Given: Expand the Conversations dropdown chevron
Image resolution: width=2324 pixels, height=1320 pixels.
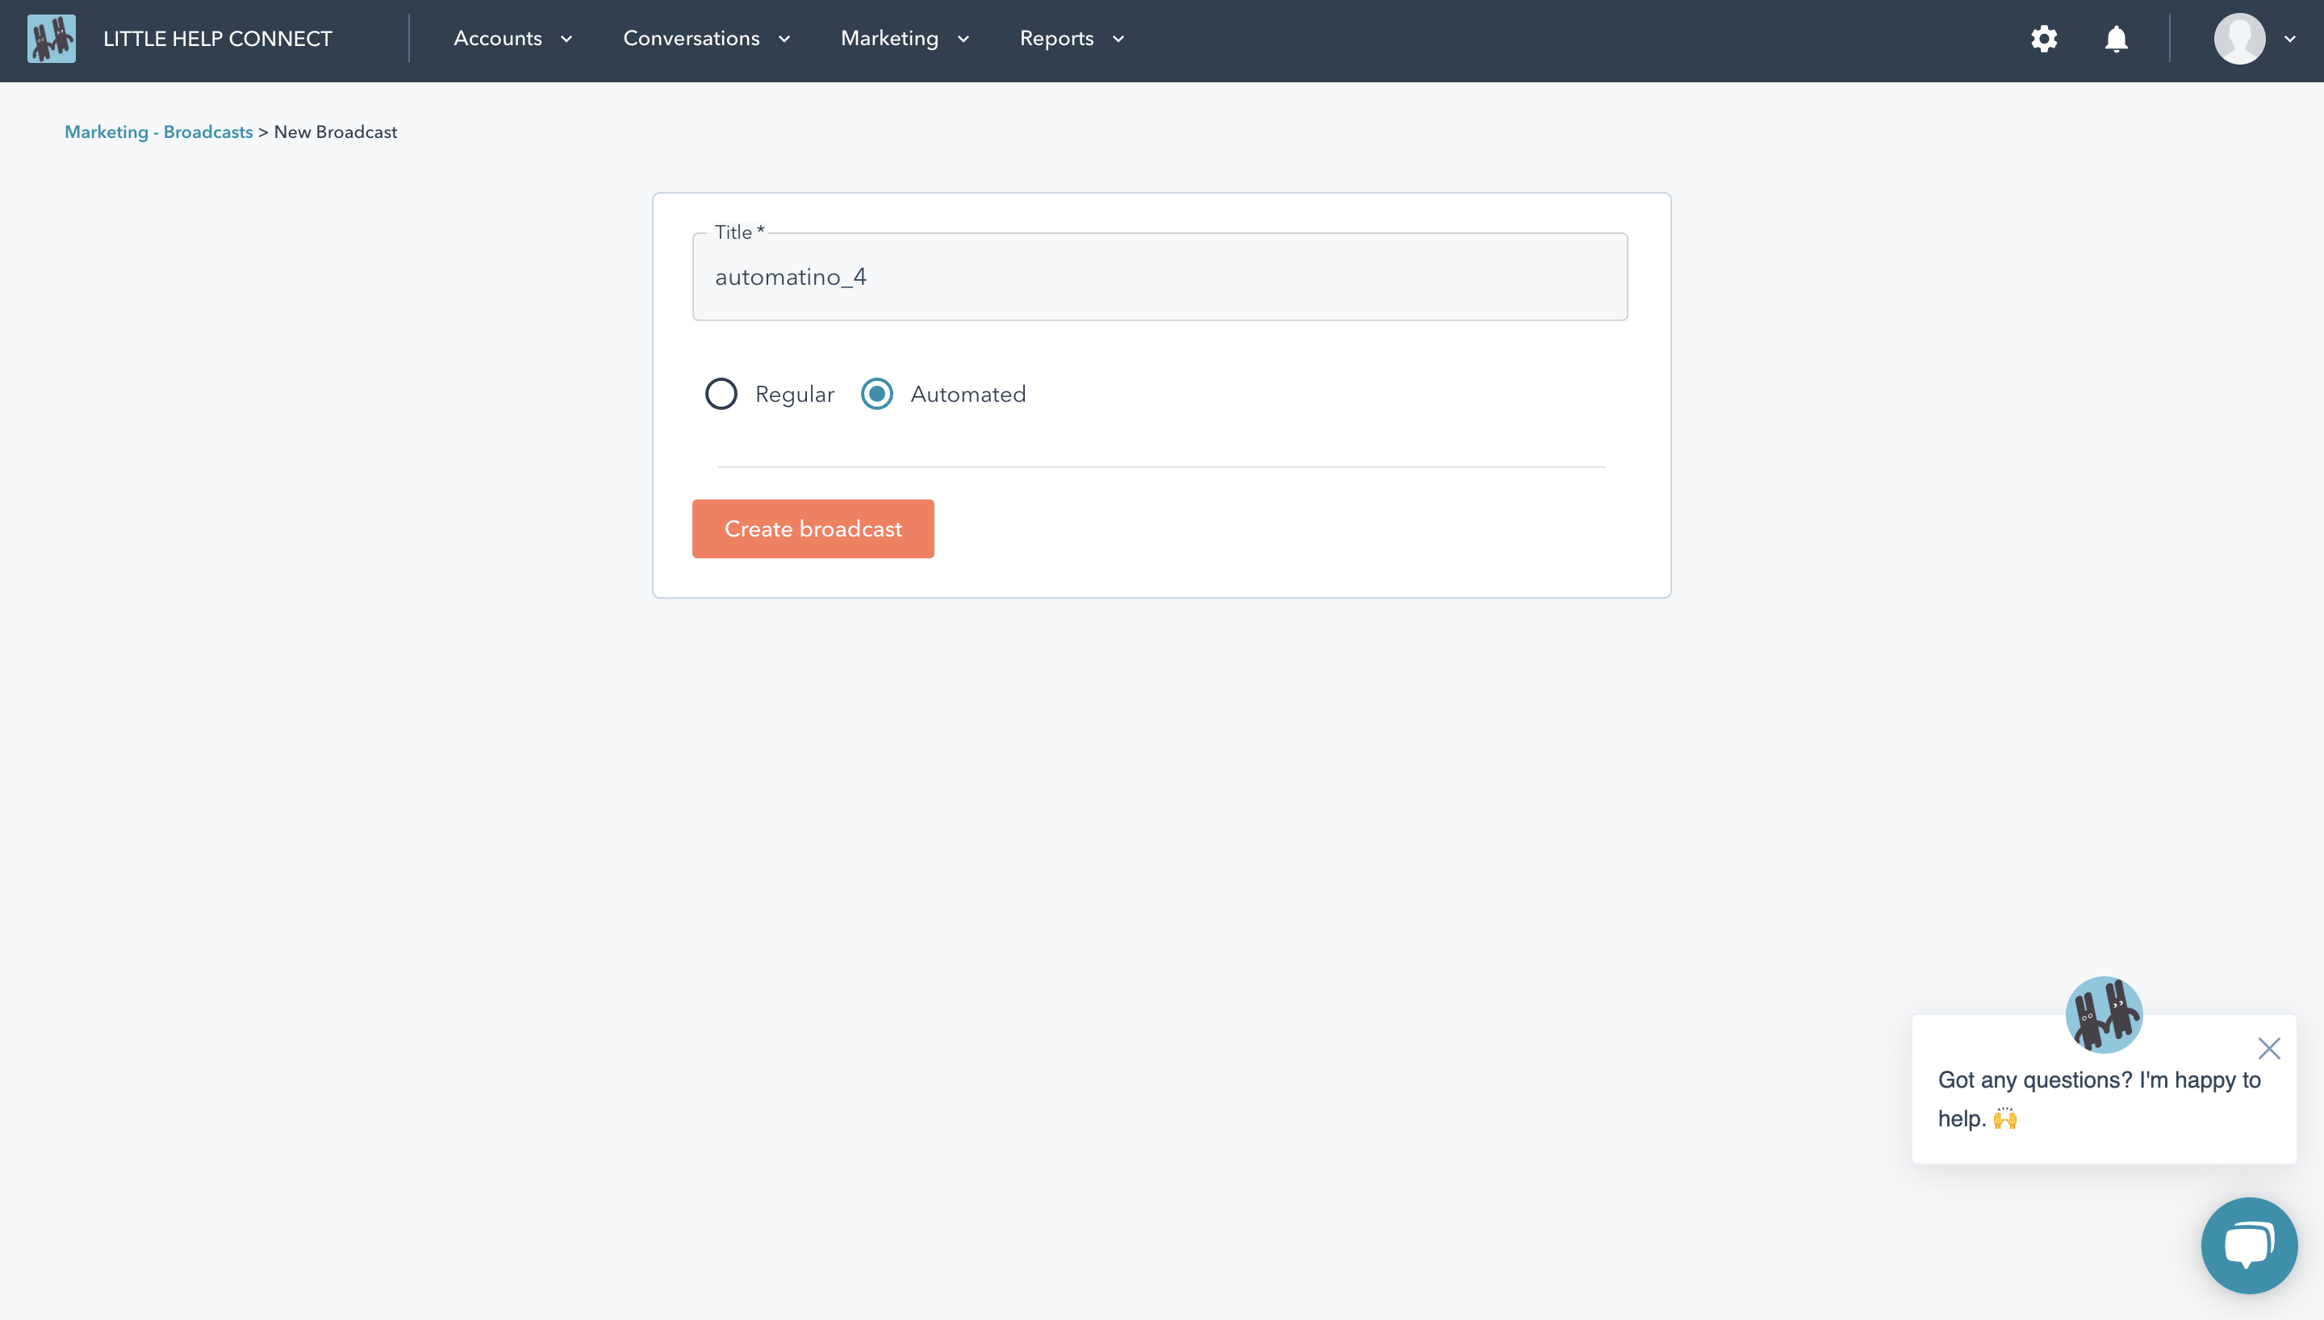Looking at the screenshot, I should tap(784, 39).
